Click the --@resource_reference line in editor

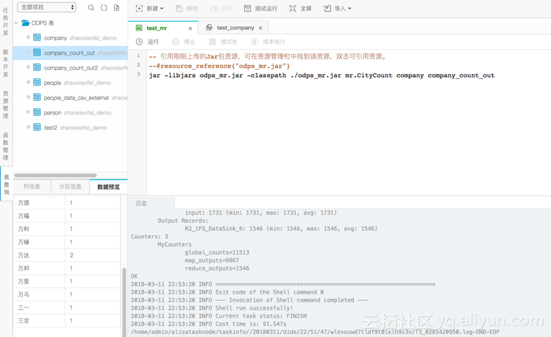219,66
